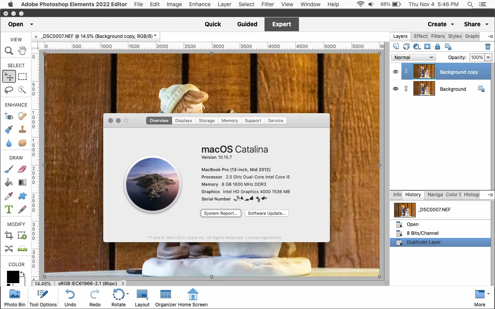Screen dimensions: 495x309
Task: Toggle link on Background copy layer
Action: coord(406,71)
